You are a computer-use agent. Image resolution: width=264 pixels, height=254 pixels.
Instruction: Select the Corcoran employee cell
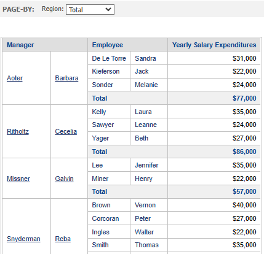(x=109, y=218)
